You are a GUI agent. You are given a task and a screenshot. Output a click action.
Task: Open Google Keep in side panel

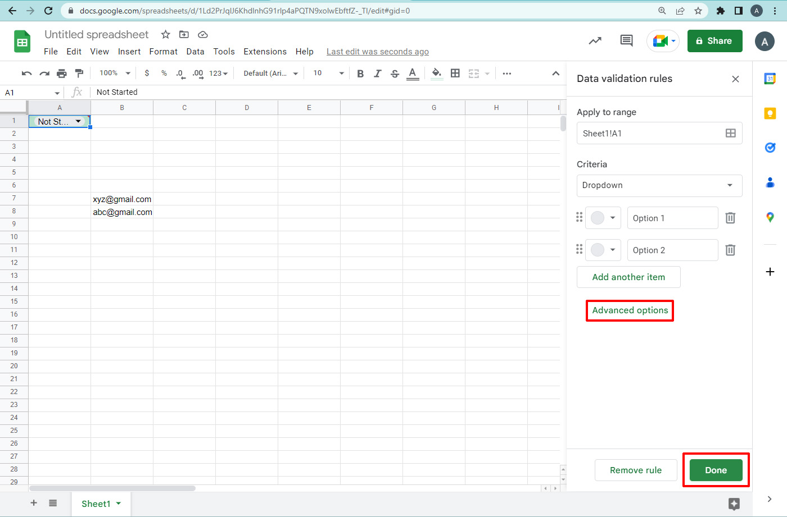pyautogui.click(x=770, y=113)
